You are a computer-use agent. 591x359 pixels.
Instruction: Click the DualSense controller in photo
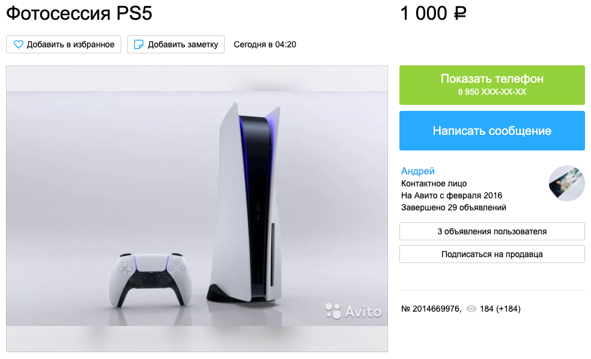click(150, 280)
